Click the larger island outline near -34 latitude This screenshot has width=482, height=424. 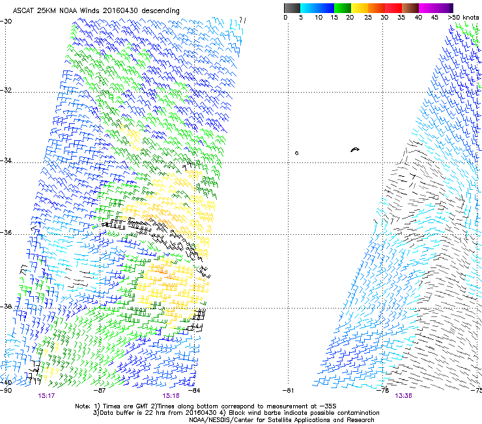355,149
